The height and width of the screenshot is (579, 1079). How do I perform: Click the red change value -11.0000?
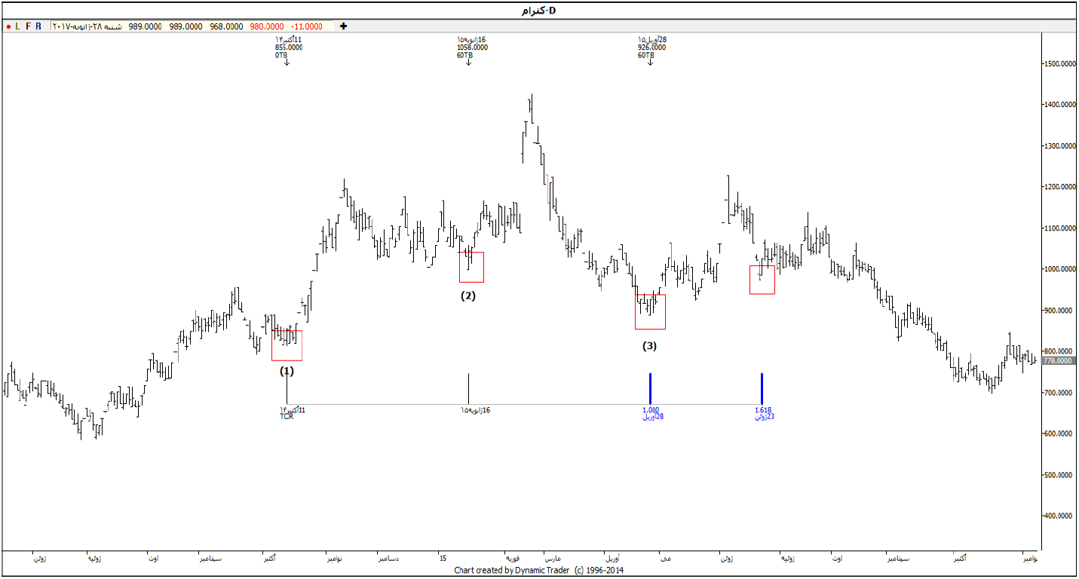pyautogui.click(x=306, y=26)
